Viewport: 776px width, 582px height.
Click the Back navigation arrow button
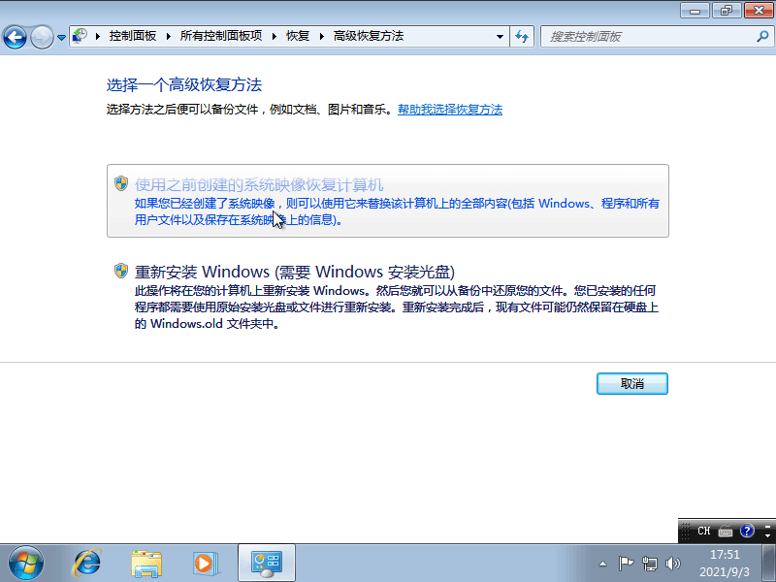pyautogui.click(x=15, y=37)
